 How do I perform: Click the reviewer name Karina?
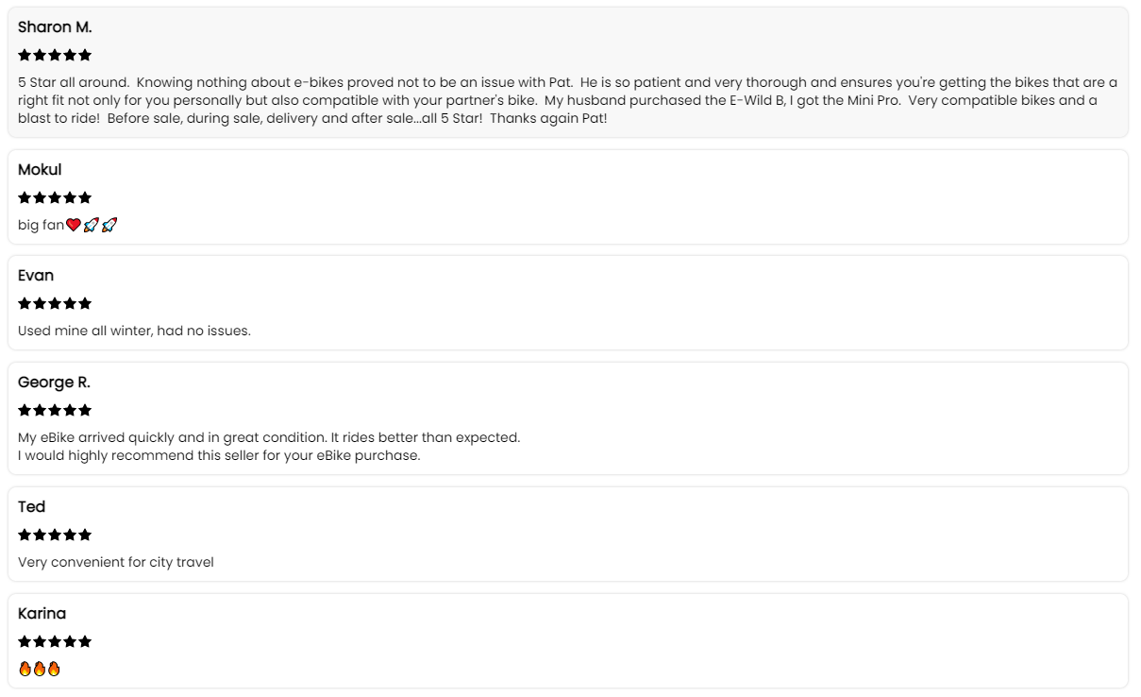click(42, 614)
